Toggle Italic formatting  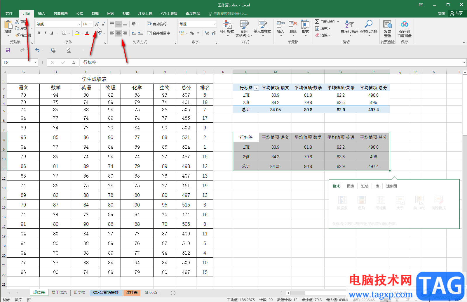45,33
